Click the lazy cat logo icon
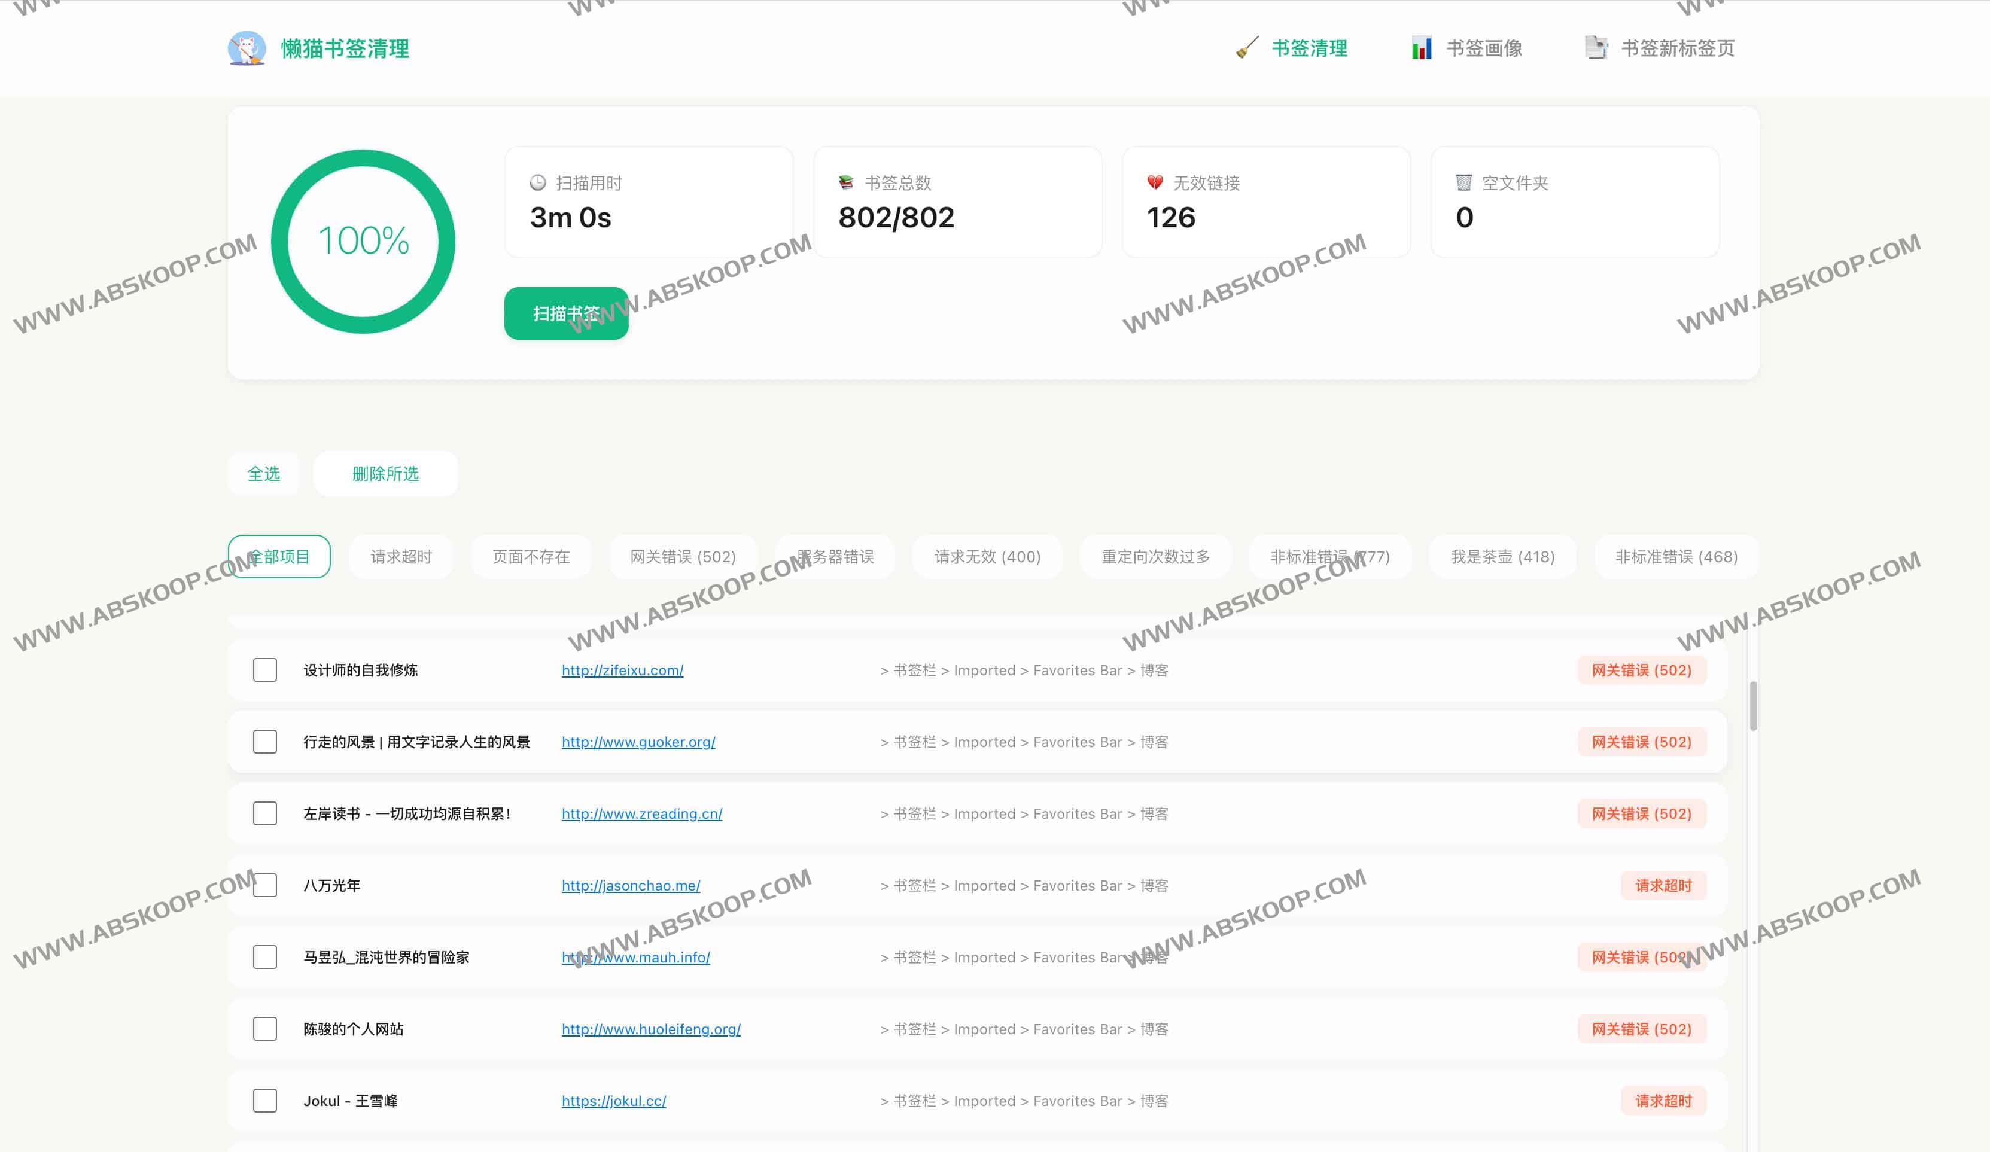This screenshot has height=1152, width=1990. pos(247,48)
